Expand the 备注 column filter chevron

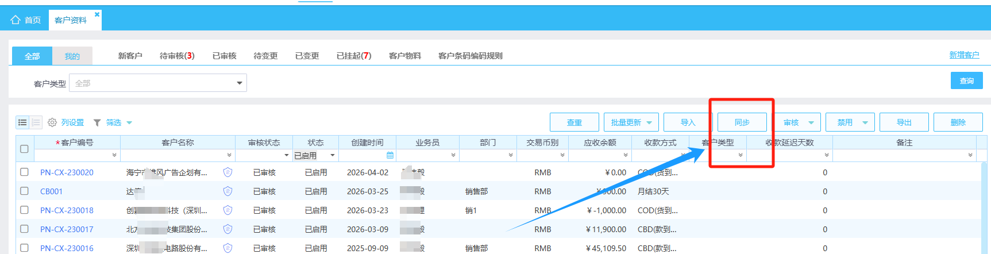[970, 155]
